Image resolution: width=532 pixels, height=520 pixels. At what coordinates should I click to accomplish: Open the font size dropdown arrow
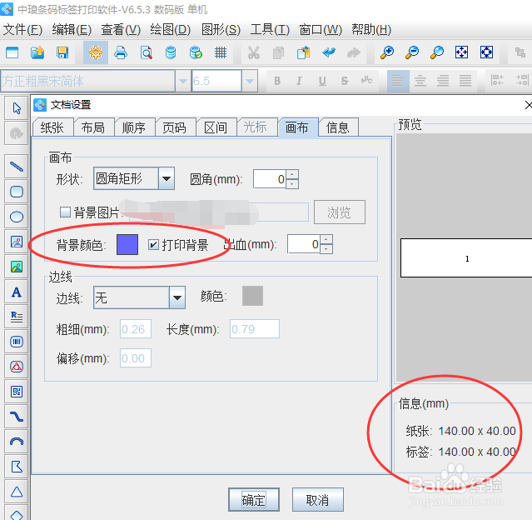[x=250, y=81]
